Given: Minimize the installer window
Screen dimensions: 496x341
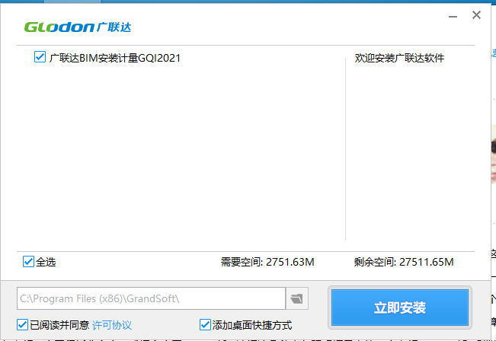Looking at the screenshot, I should (x=453, y=16).
